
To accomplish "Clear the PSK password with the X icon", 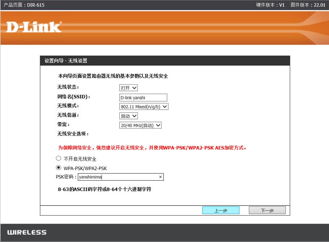I will [x=160, y=177].
